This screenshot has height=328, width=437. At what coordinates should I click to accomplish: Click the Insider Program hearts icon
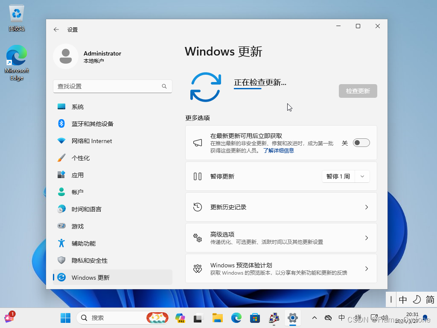[198, 269]
